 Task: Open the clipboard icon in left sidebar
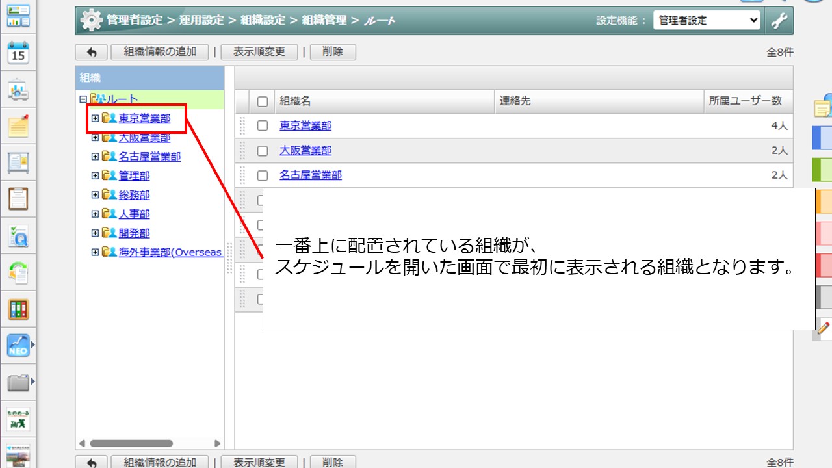[18, 198]
